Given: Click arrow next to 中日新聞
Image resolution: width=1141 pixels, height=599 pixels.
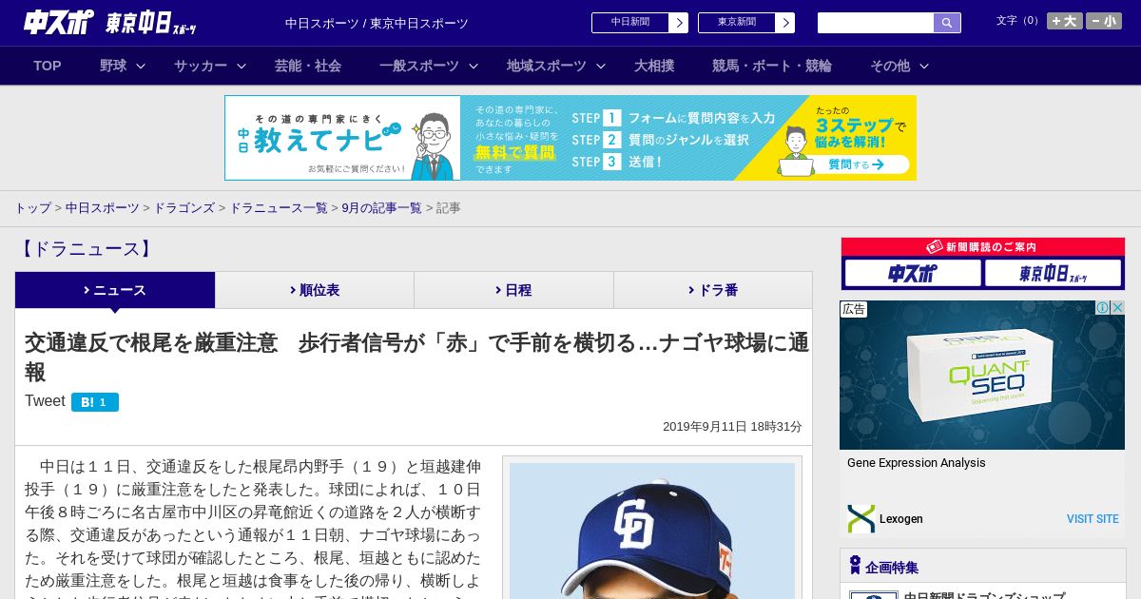Looking at the screenshot, I should point(679,23).
